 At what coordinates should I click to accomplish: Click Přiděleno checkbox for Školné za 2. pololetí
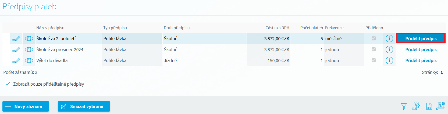coord(374,39)
